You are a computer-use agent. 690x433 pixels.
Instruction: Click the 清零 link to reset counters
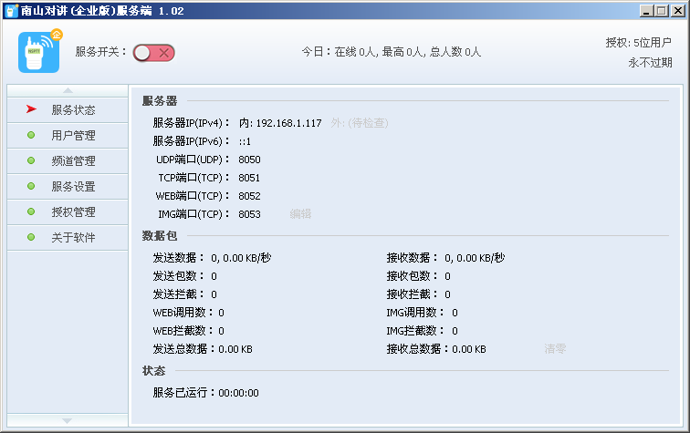pos(555,349)
